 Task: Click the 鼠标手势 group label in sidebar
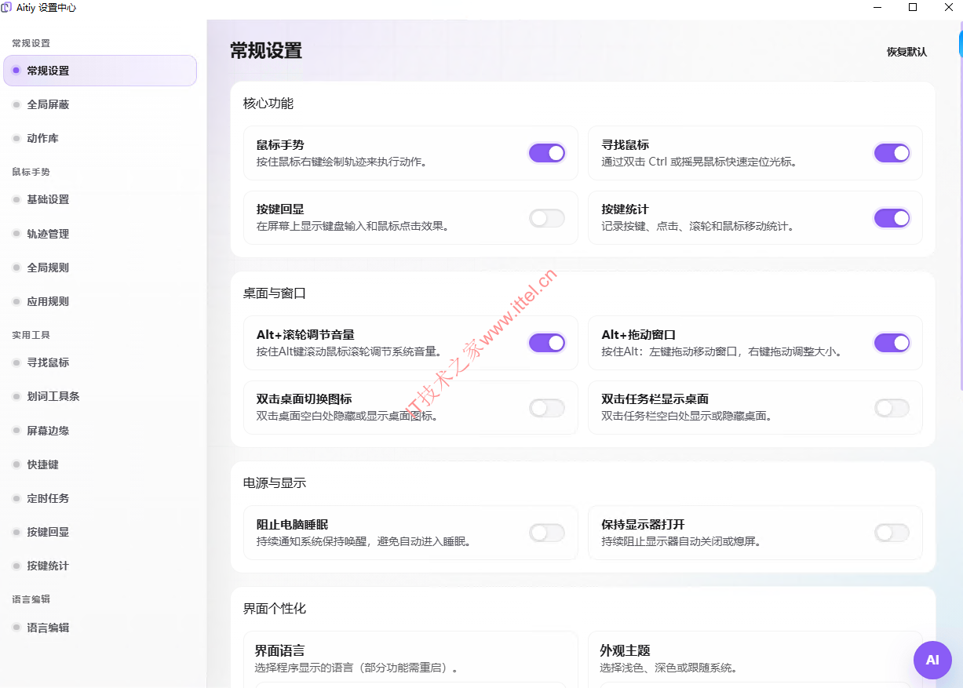tap(31, 172)
